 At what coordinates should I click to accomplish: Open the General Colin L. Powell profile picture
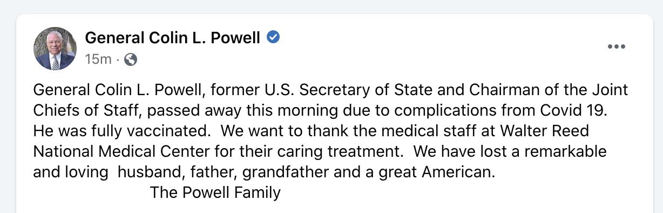55,49
